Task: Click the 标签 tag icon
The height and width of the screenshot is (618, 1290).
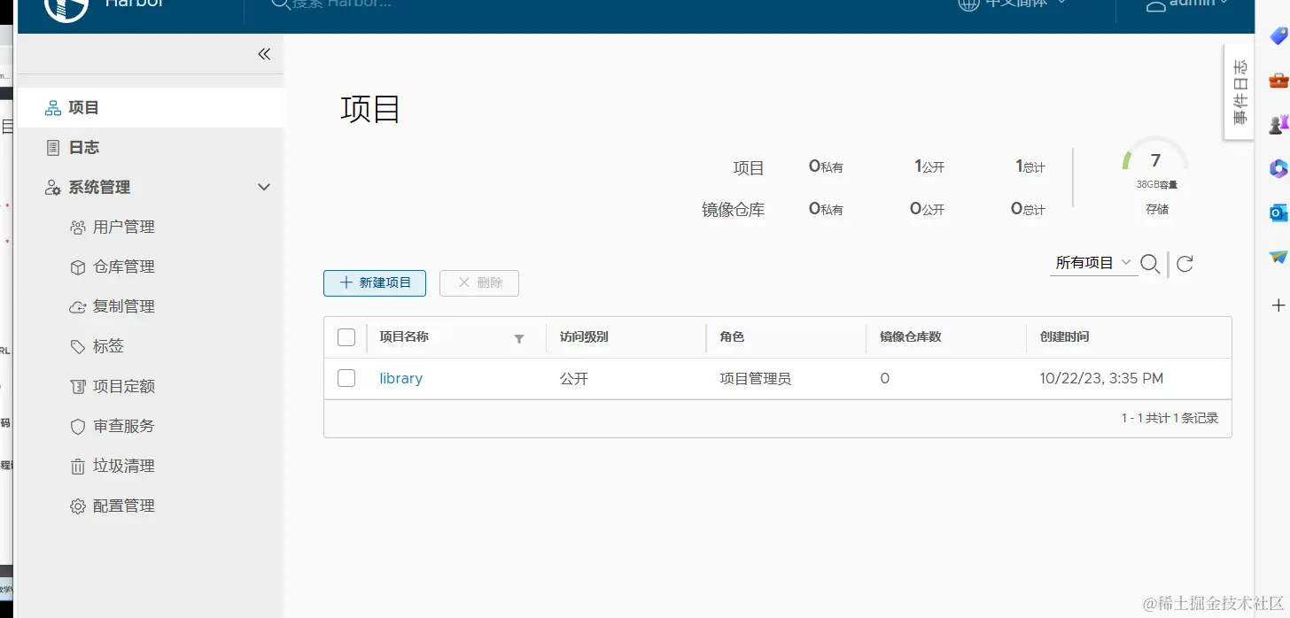Action: click(78, 347)
